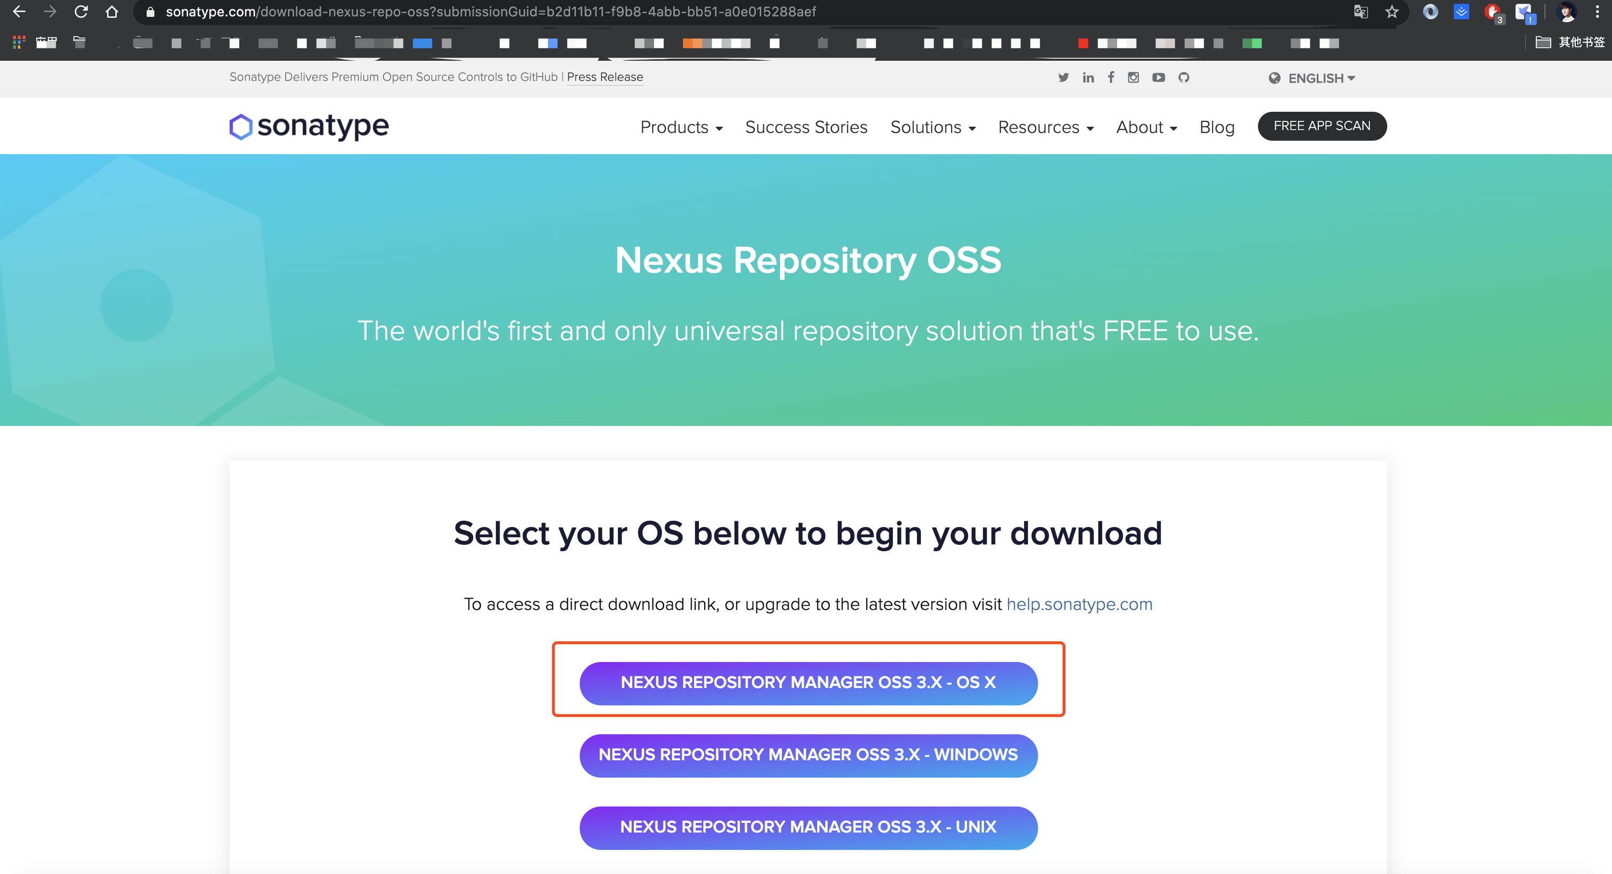Image resolution: width=1612 pixels, height=874 pixels.
Task: Open Sonatype's Twitter page icon
Action: [x=1063, y=78]
